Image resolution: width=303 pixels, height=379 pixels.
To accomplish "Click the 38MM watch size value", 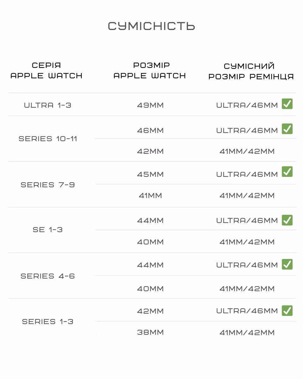I will pyautogui.click(x=150, y=333).
